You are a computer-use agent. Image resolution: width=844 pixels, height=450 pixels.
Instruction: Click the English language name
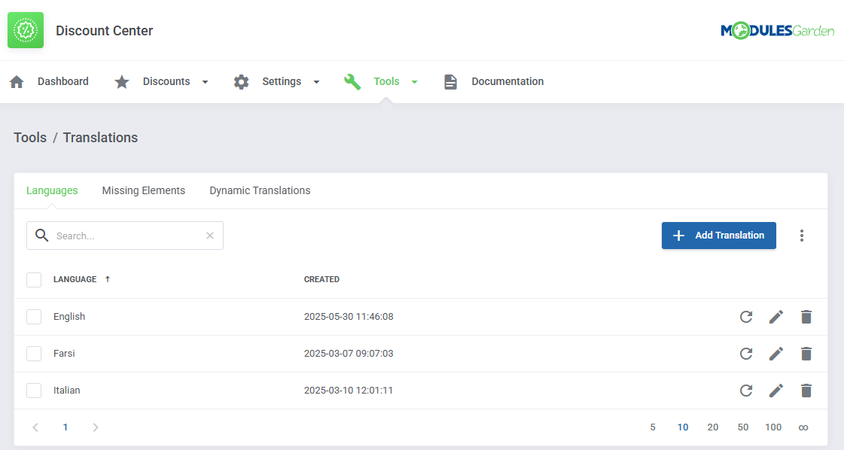(x=69, y=317)
